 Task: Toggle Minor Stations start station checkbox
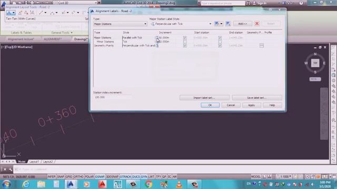(x=185, y=41)
